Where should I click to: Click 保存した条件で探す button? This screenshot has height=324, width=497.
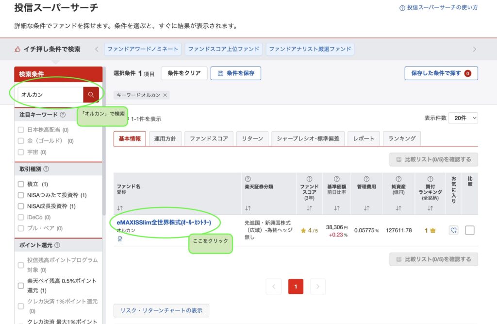coord(441,73)
